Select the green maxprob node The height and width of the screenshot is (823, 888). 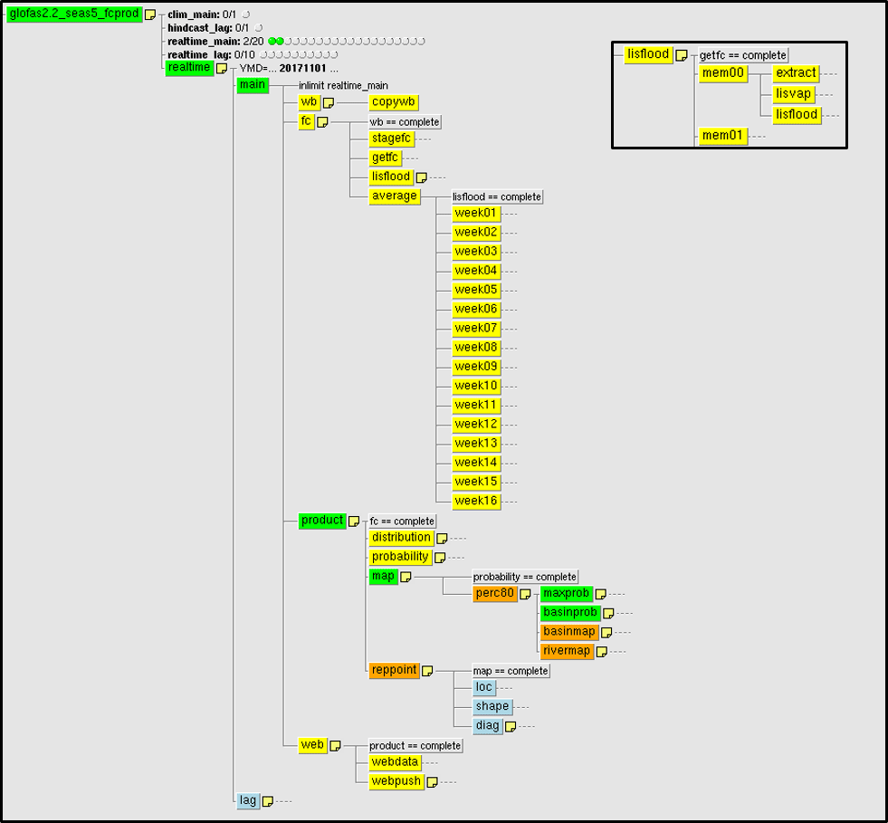pos(566,594)
